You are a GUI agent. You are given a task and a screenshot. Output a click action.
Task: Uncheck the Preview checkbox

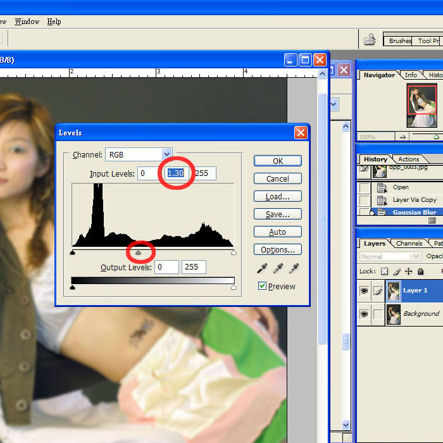(262, 286)
